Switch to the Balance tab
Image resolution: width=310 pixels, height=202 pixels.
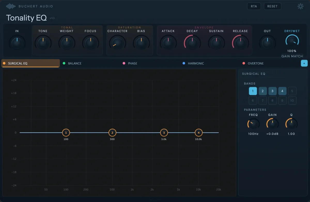pos(74,63)
